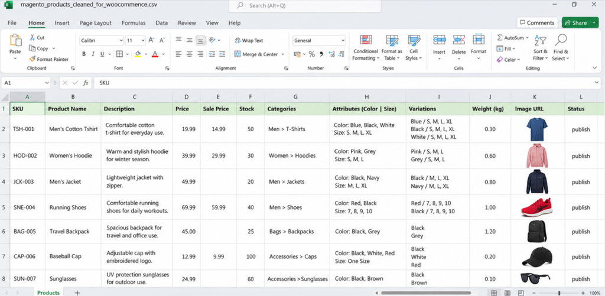Click the Sort & Filter icon
Screen dimensions: 605x296
(x=540, y=40)
